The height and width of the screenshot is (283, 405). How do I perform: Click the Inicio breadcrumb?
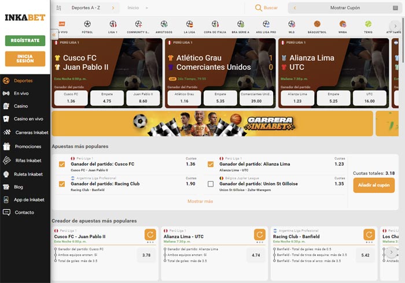[133, 8]
